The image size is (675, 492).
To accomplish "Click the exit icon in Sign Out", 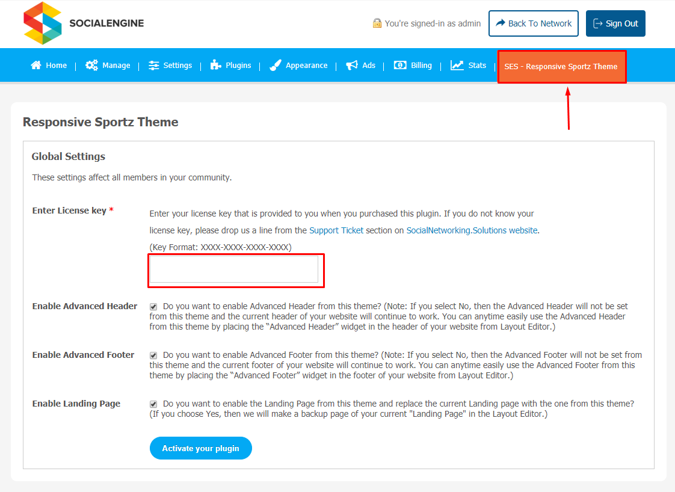I will click(x=597, y=23).
